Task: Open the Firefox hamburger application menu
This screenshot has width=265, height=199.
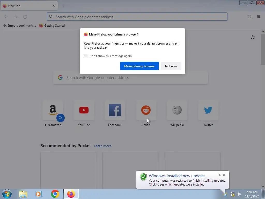Action: pos(259,17)
